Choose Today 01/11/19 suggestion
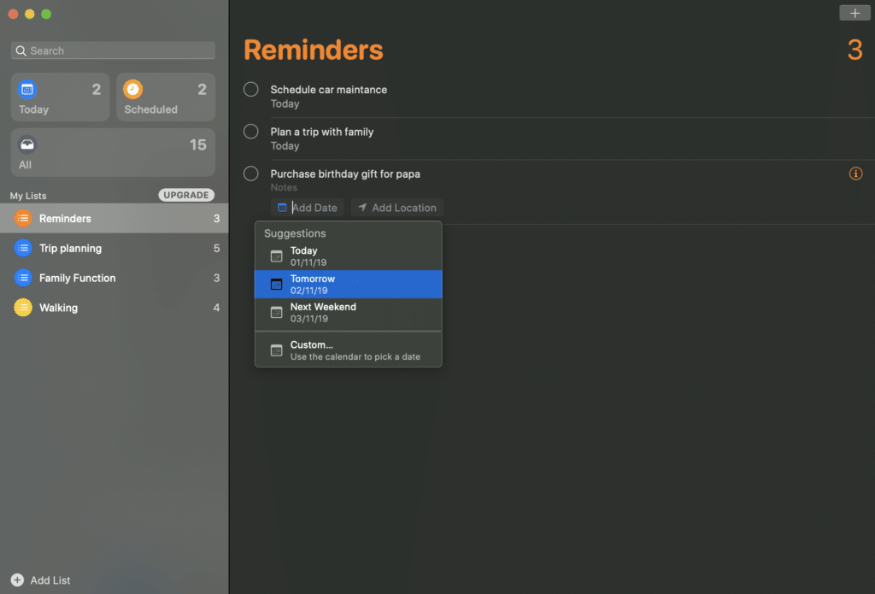875x594 pixels. tap(349, 256)
